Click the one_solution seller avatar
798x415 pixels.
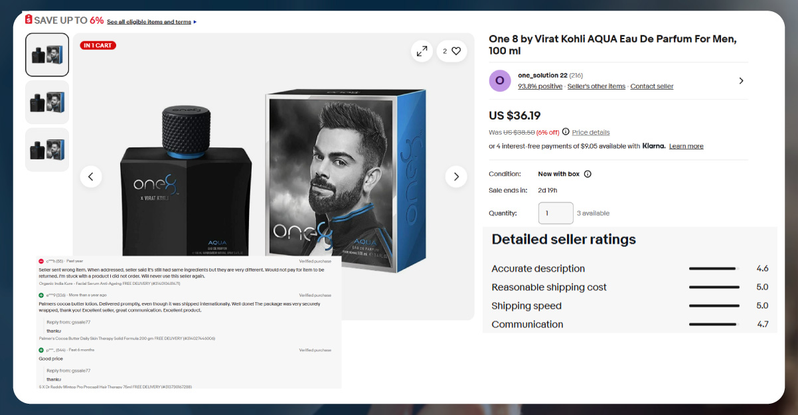(499, 80)
